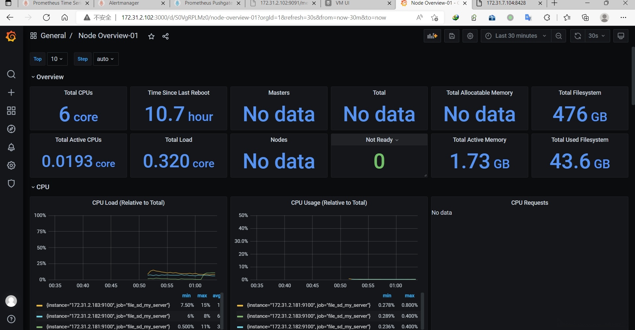Screen dimensions: 635x330
Task: Click the General folder breadcrumb link
Action: 53,36
